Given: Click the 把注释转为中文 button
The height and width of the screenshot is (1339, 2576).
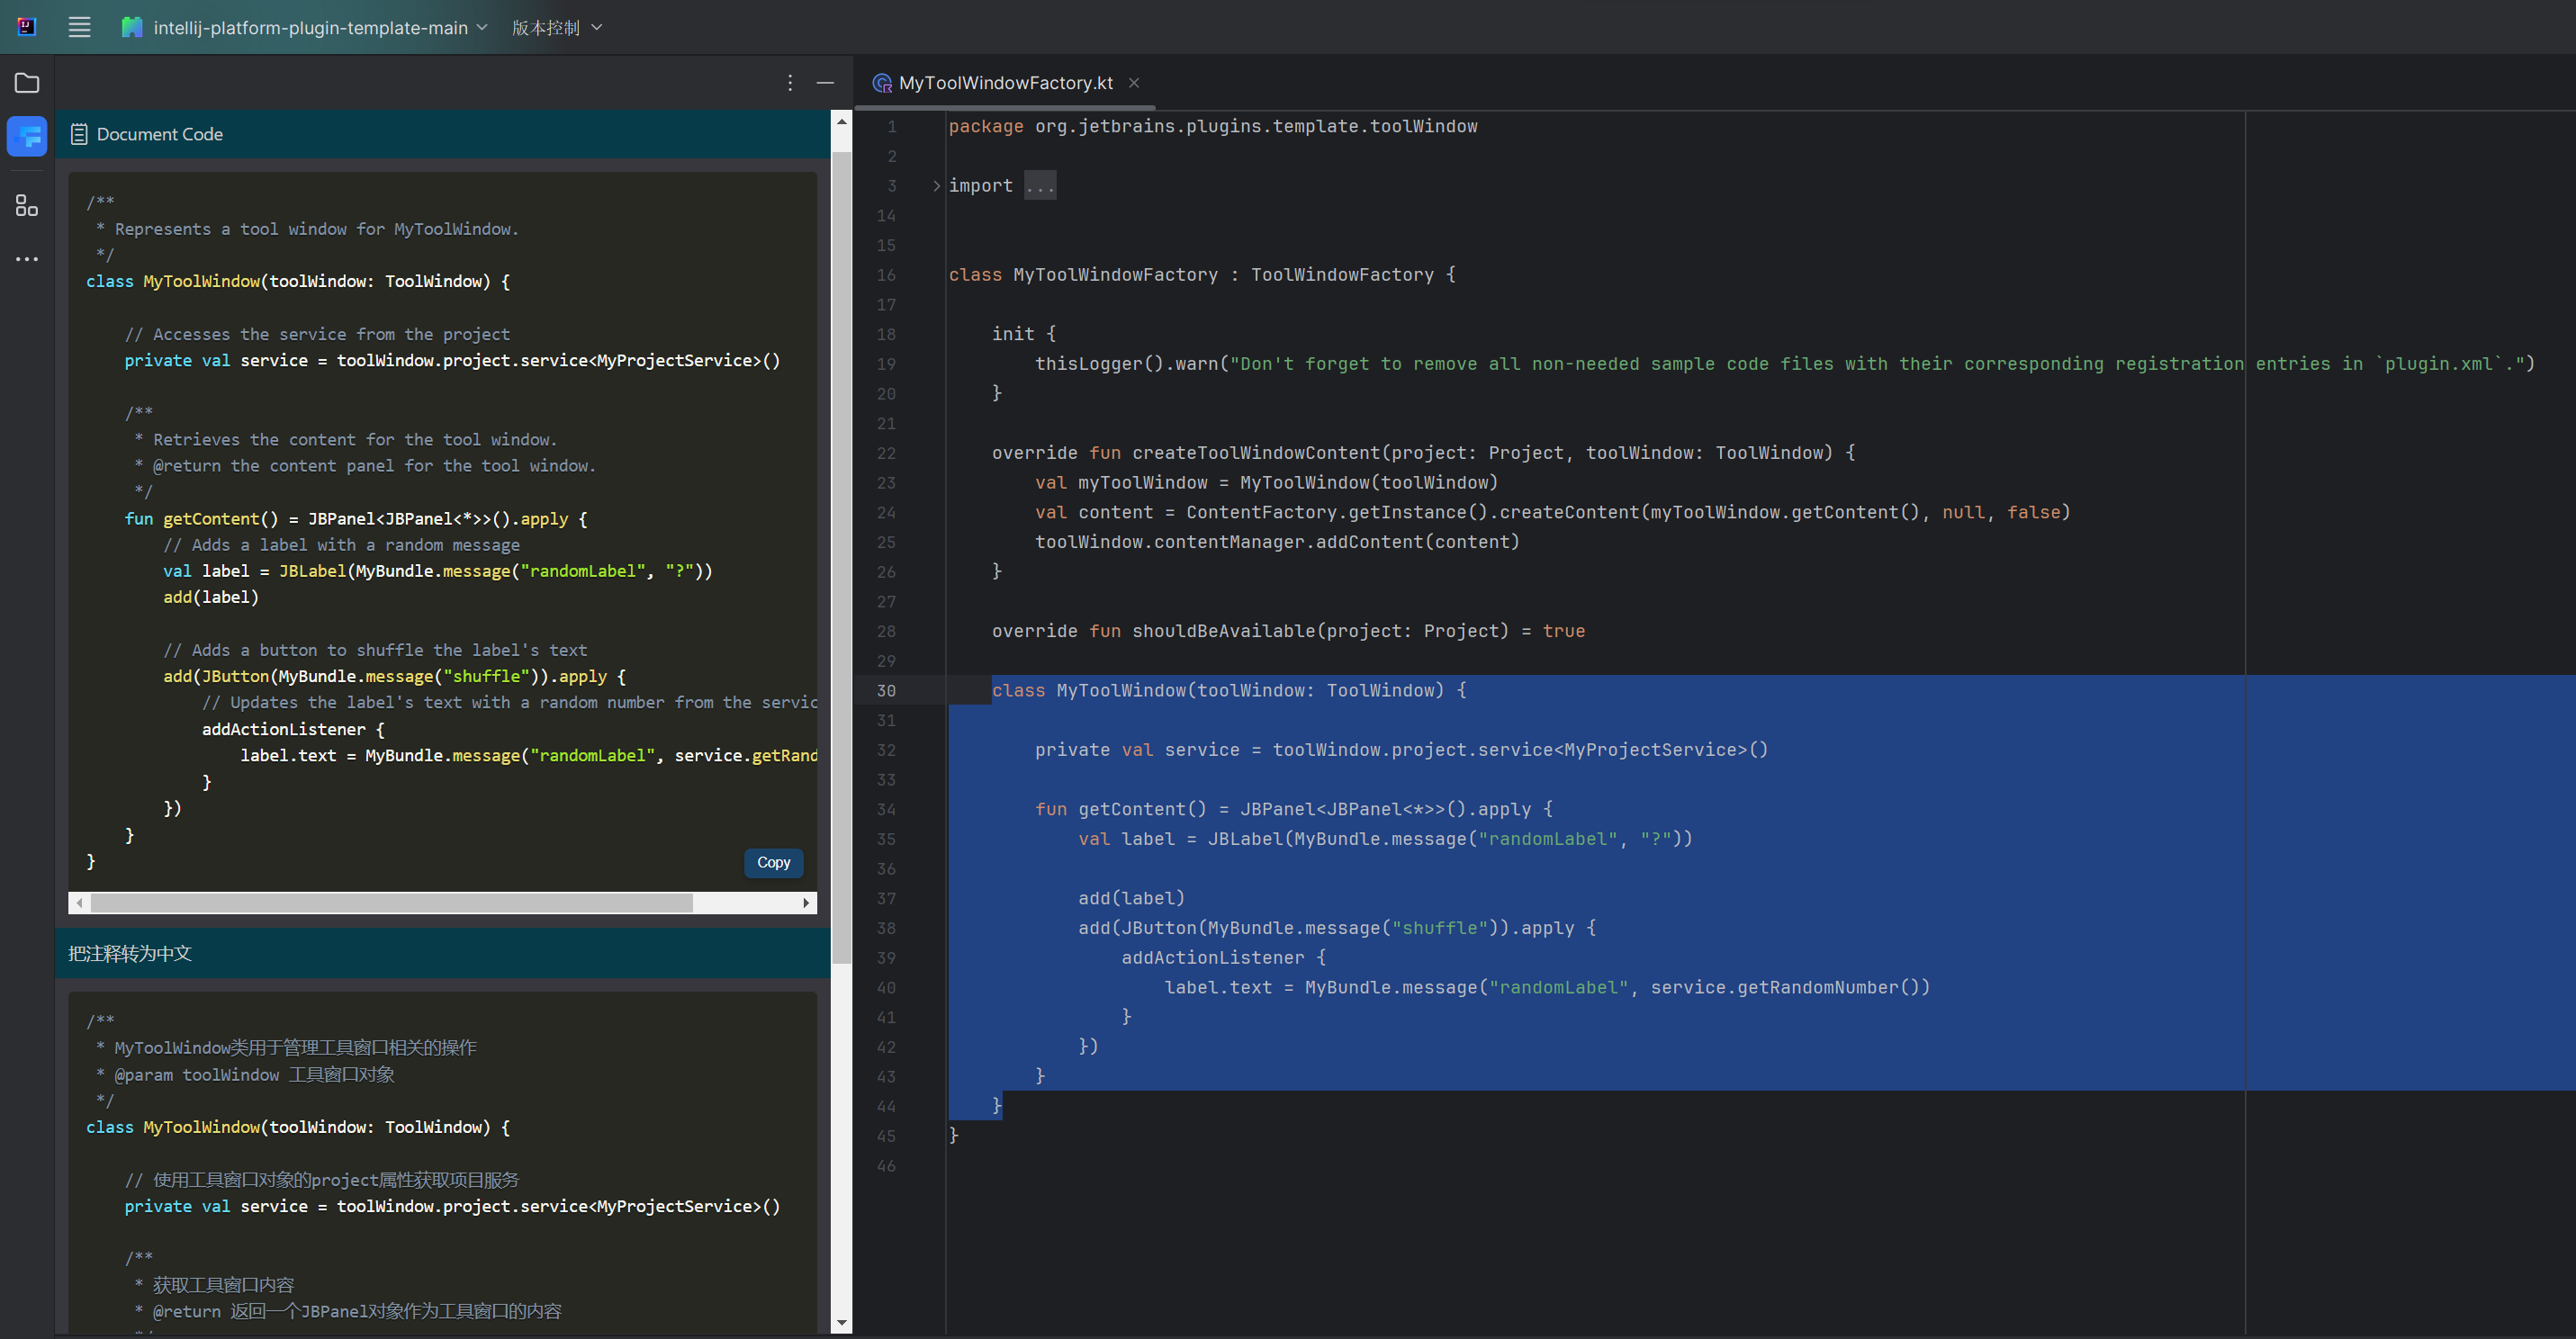Looking at the screenshot, I should [131, 952].
